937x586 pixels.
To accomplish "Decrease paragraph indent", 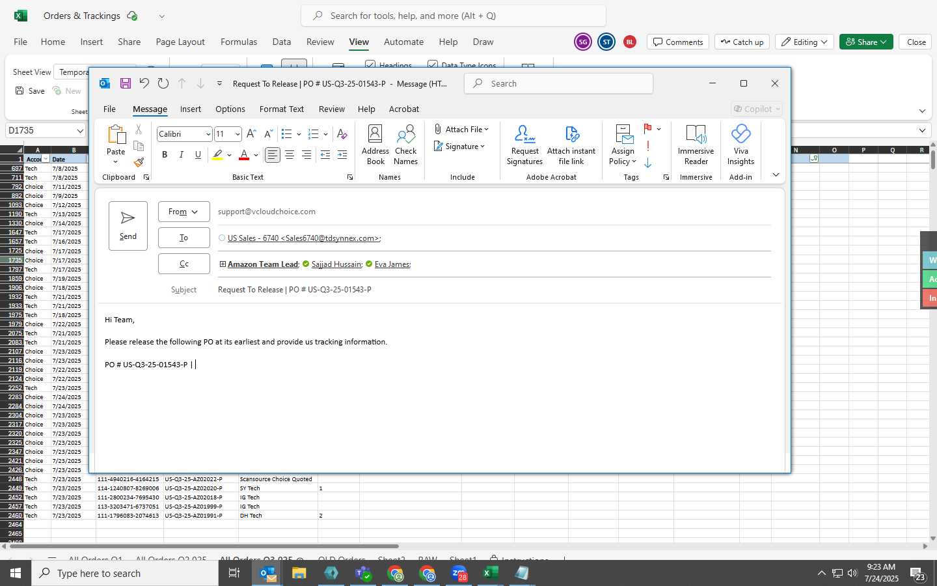I will pyautogui.click(x=325, y=155).
